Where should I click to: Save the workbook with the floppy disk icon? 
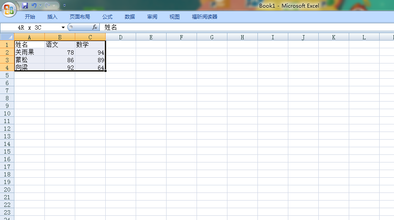[25, 5]
